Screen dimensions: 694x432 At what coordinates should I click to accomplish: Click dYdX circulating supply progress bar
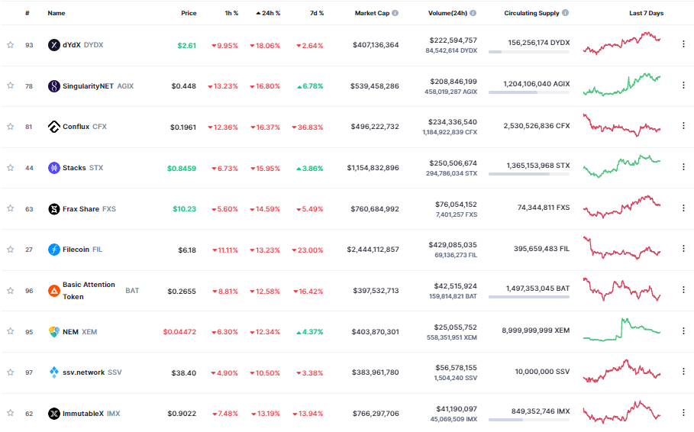tap(529, 52)
